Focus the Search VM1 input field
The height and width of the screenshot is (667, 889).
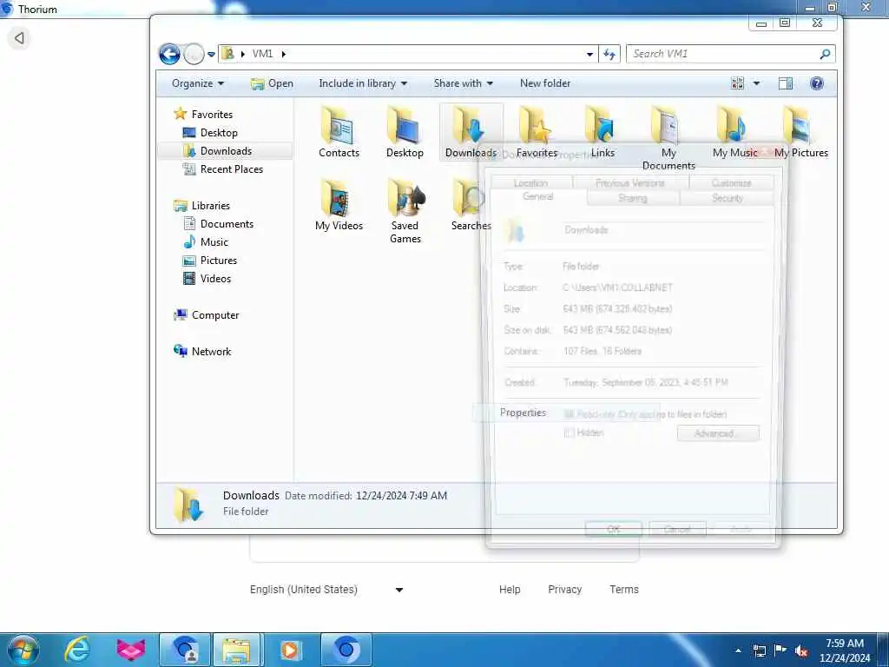click(x=721, y=54)
